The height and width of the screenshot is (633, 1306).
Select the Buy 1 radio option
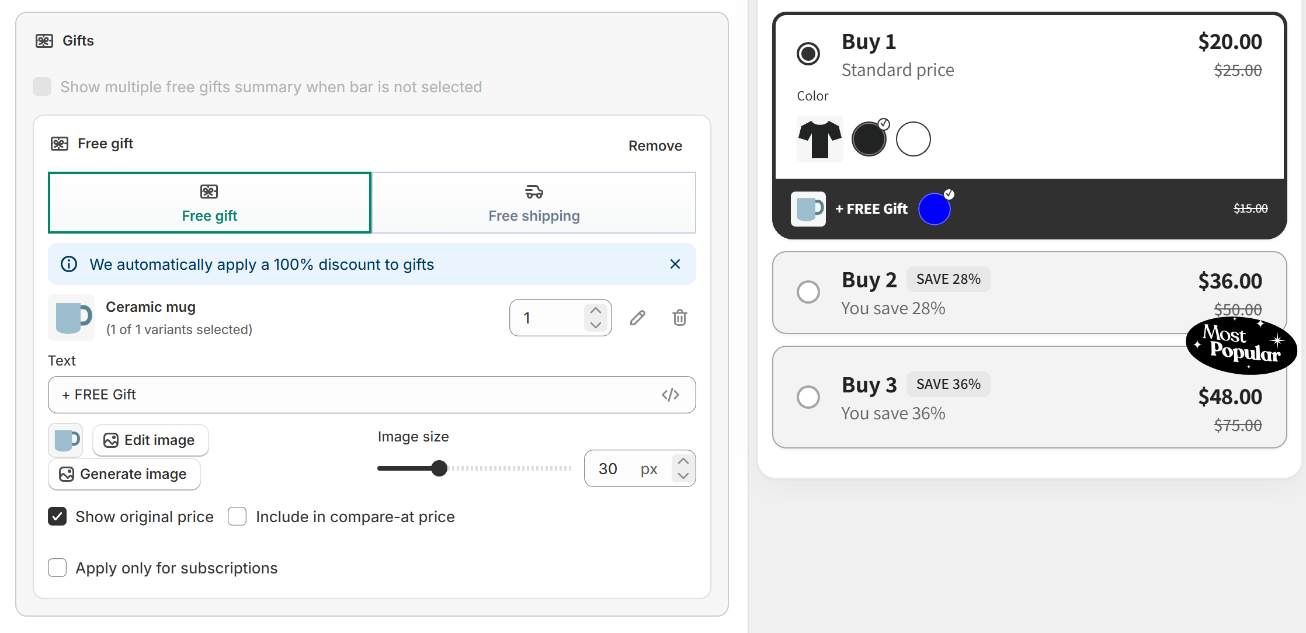(808, 54)
